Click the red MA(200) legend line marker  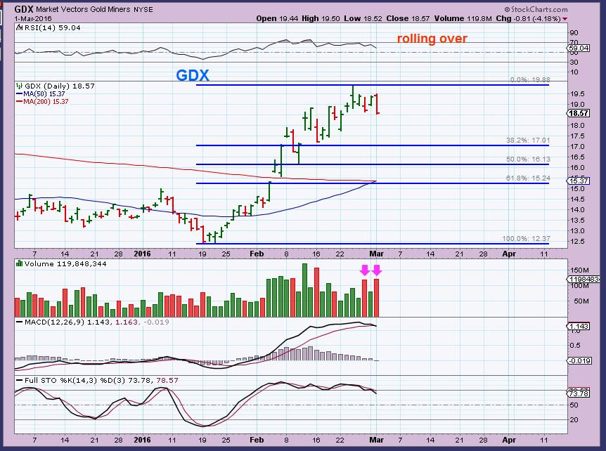pyautogui.click(x=19, y=102)
